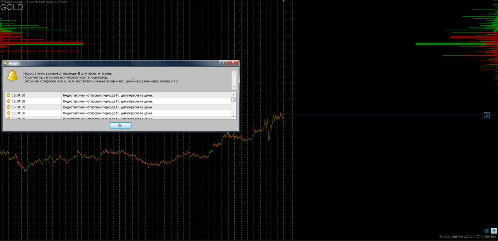This screenshot has height=241, width=498.
Task: Click the message text area's down arrow
Action: pos(234,88)
